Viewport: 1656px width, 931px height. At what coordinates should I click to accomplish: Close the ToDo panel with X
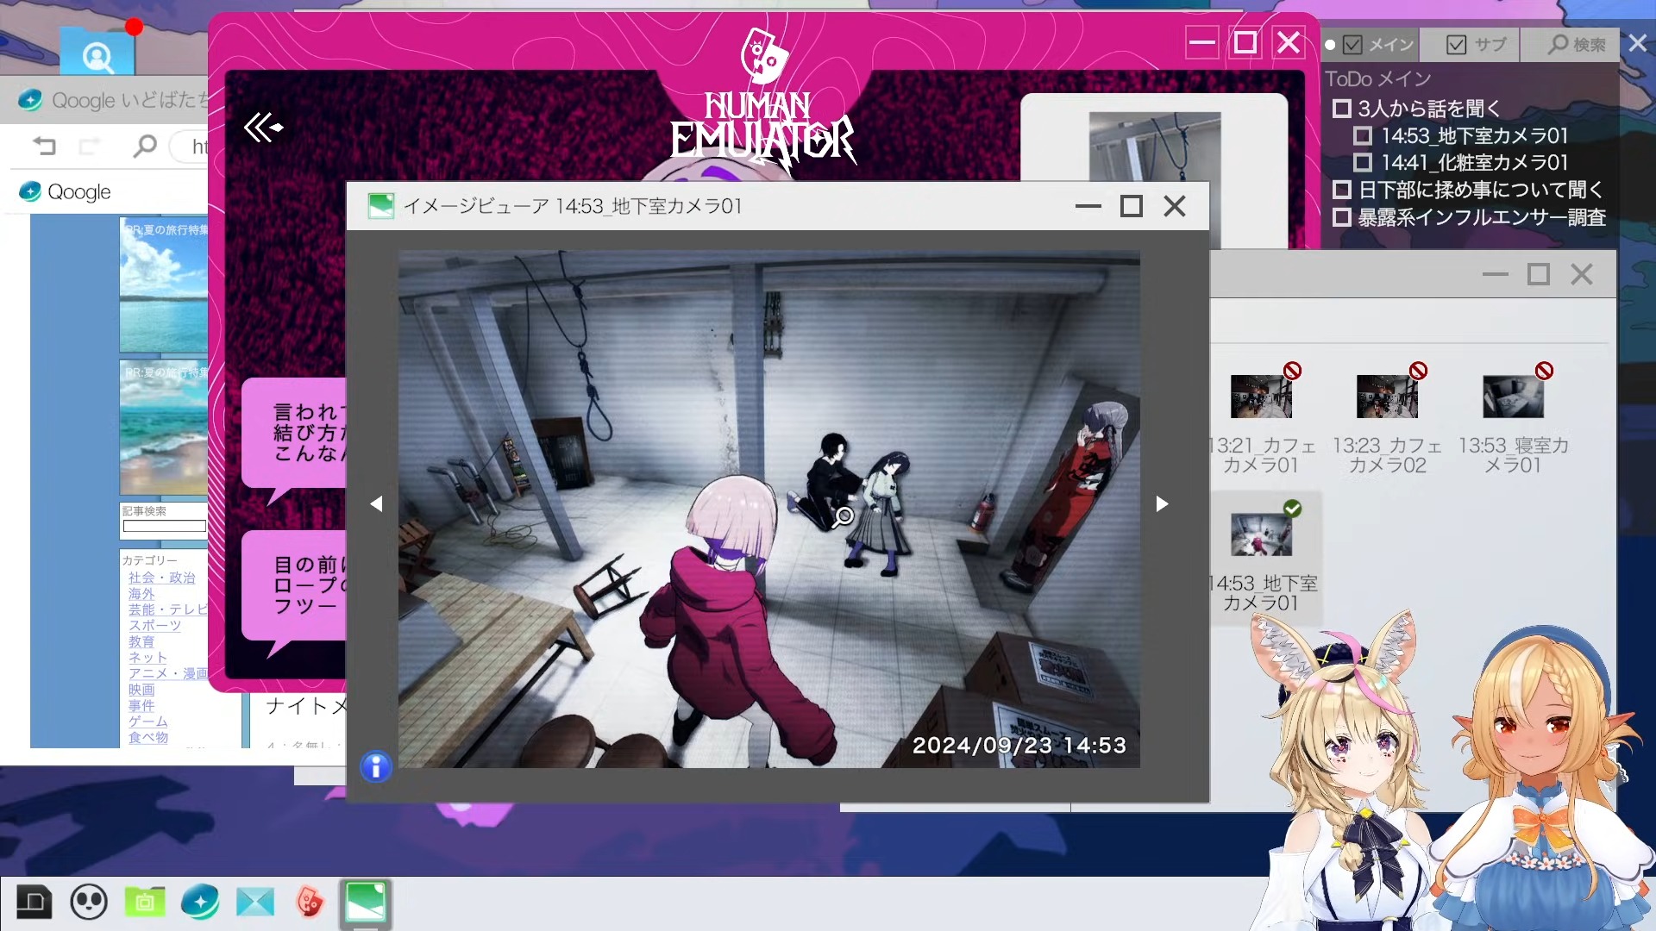1637,43
